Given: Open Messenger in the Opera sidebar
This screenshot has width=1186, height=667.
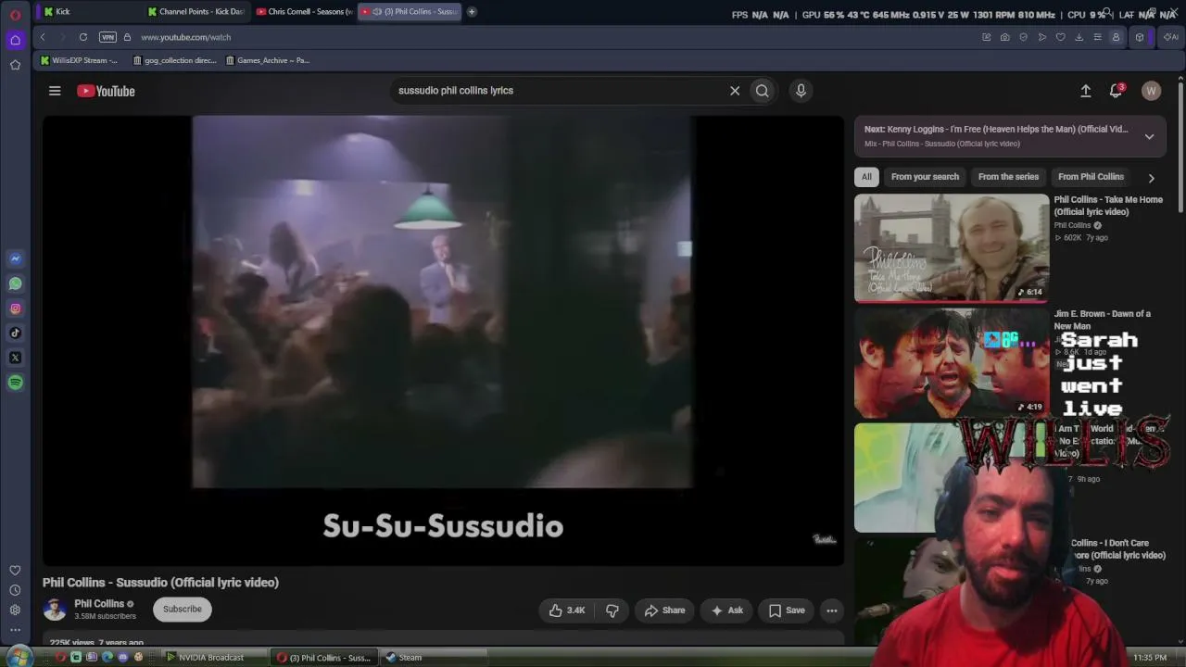Looking at the screenshot, I should 15,258.
